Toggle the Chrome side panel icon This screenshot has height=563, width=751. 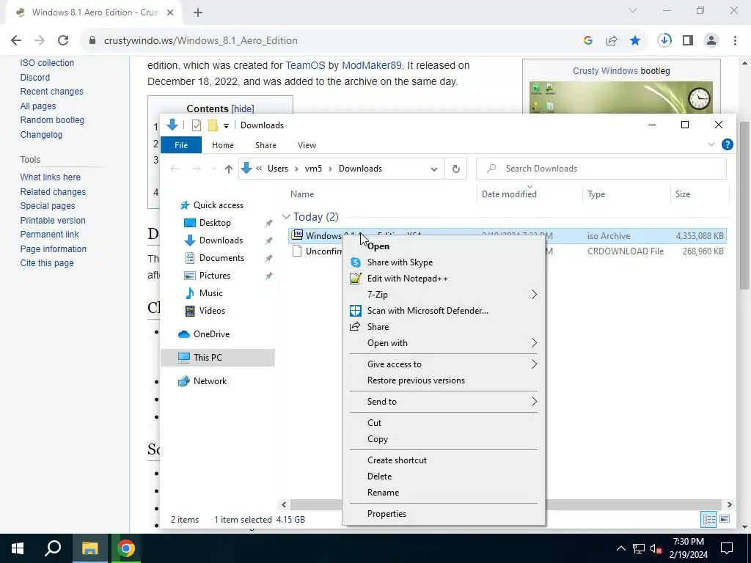[x=688, y=41]
